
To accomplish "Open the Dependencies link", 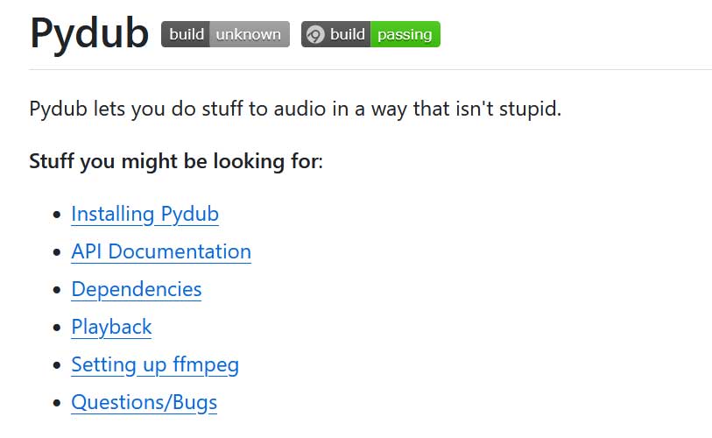I will [x=136, y=289].
